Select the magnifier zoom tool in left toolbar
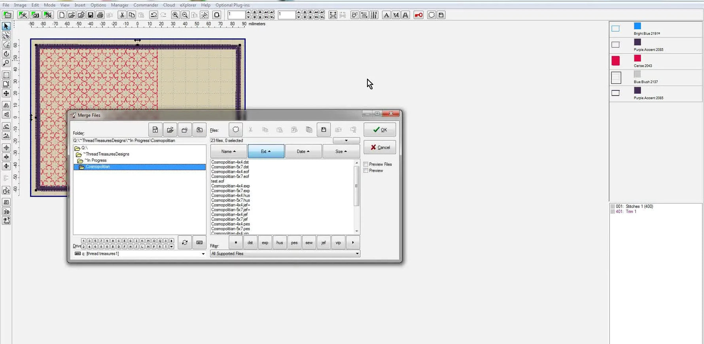This screenshot has height=344, width=704. click(6, 63)
